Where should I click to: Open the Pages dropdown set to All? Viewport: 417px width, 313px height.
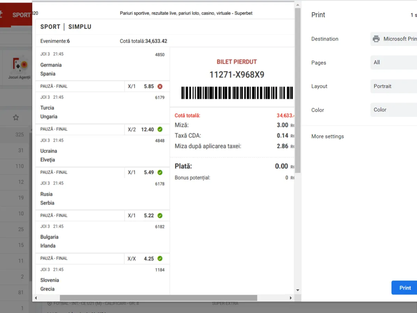click(x=394, y=63)
